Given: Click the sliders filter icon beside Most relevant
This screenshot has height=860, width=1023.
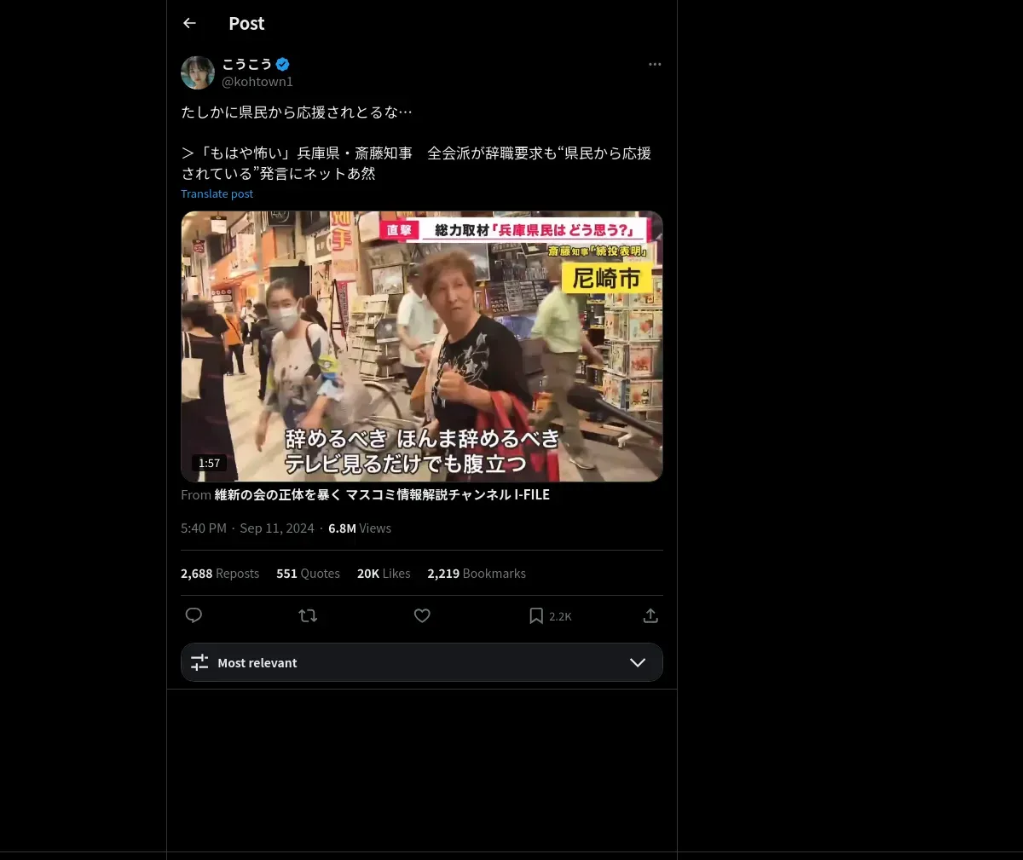Looking at the screenshot, I should pyautogui.click(x=199, y=662).
